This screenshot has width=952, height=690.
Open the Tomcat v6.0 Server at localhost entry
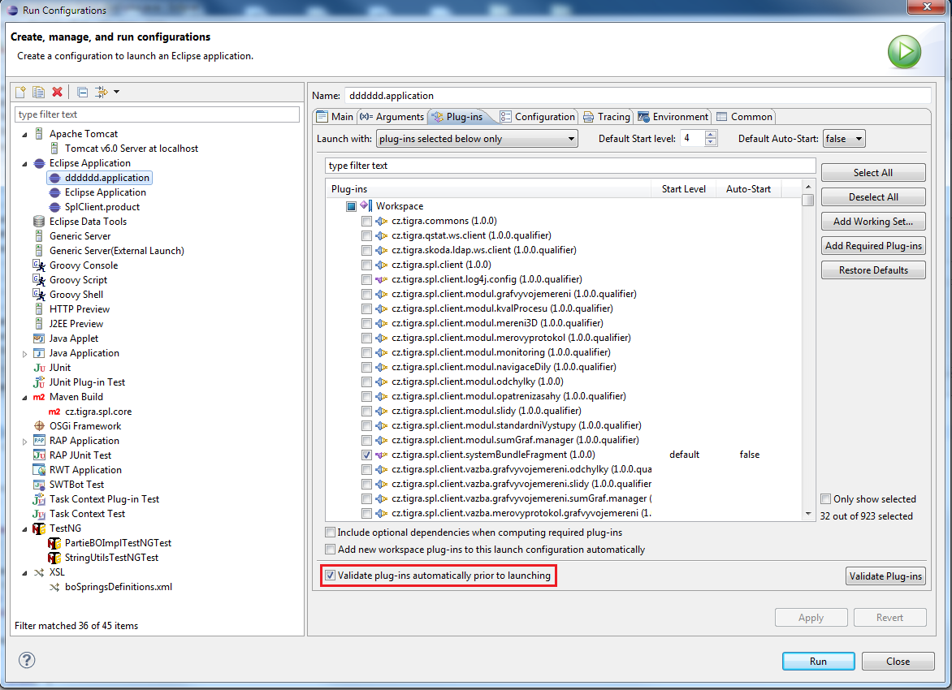click(x=131, y=149)
